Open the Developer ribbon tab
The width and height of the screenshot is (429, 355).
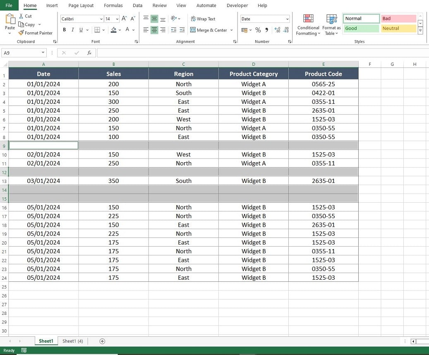[x=237, y=5]
